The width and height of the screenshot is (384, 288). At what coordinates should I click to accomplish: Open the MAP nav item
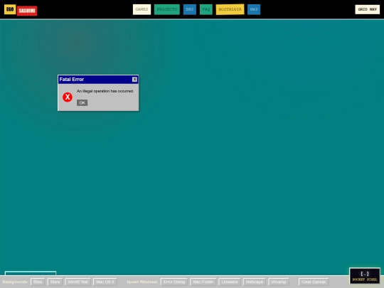tap(254, 9)
